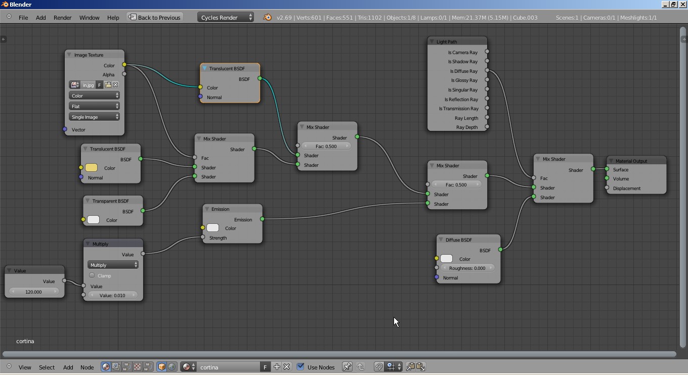688x375 pixels.
Task: Select the shader nodes tree type icon
Action: coord(106,367)
